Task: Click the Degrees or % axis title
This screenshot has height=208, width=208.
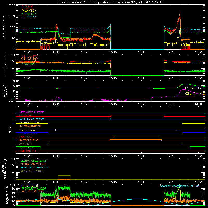Action: 7,195
